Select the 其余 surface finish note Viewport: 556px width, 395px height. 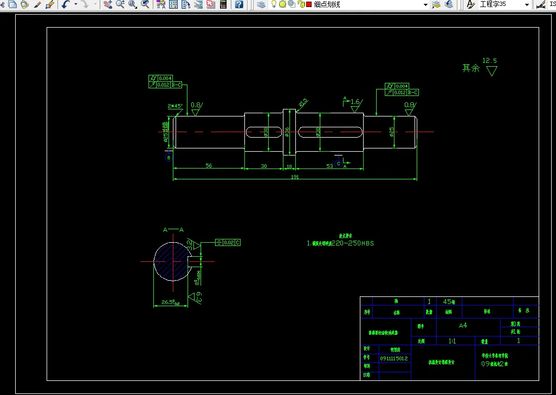(471, 68)
